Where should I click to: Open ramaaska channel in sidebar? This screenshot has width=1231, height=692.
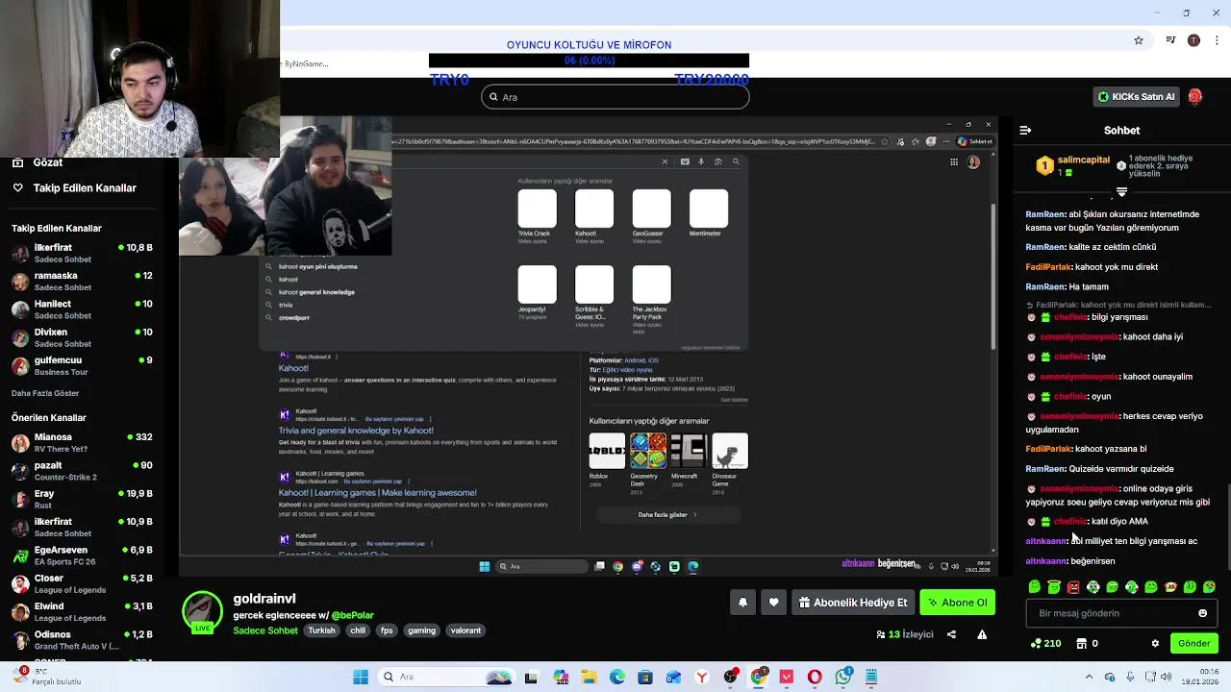pyautogui.click(x=82, y=282)
